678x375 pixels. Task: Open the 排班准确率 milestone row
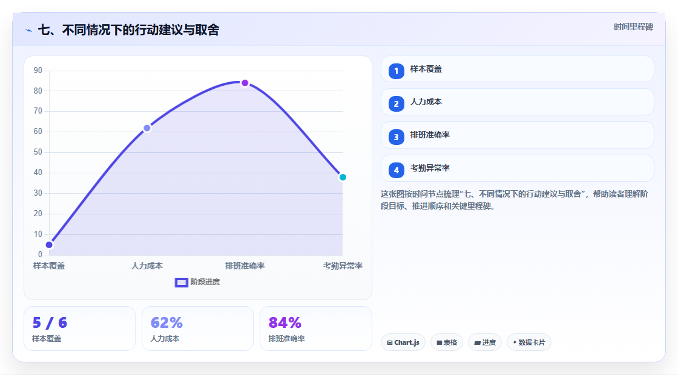517,135
